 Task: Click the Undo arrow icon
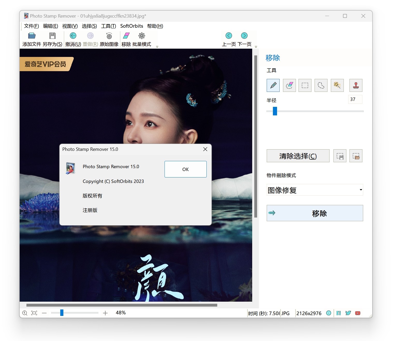[73, 35]
